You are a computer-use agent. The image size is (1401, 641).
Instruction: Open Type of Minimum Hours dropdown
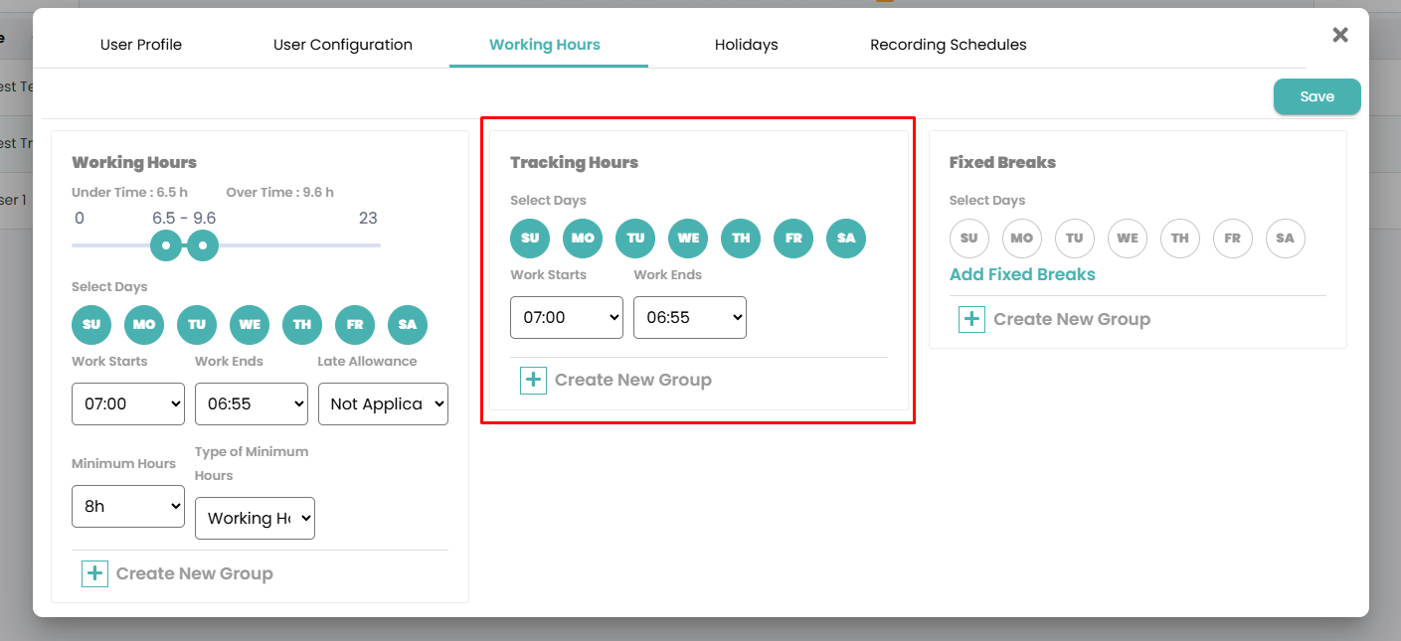255,518
